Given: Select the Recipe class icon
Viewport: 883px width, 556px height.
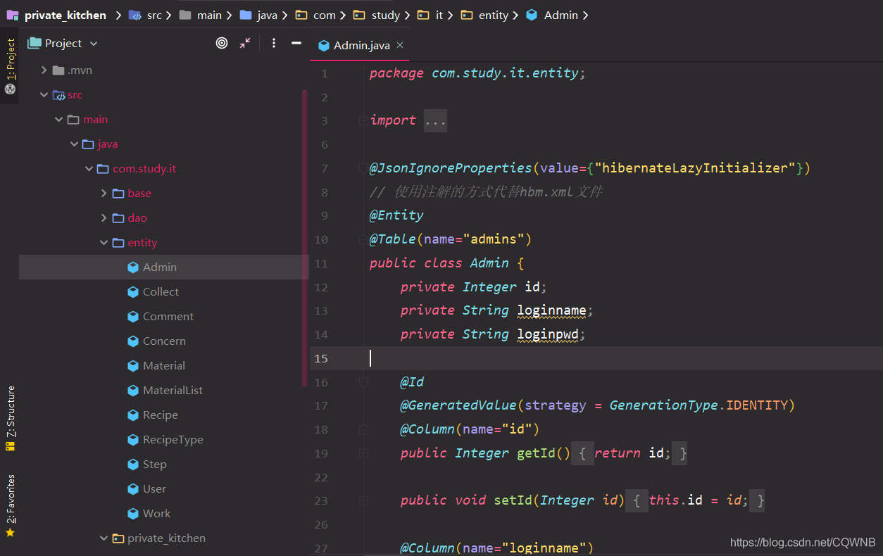Looking at the screenshot, I should coord(132,415).
